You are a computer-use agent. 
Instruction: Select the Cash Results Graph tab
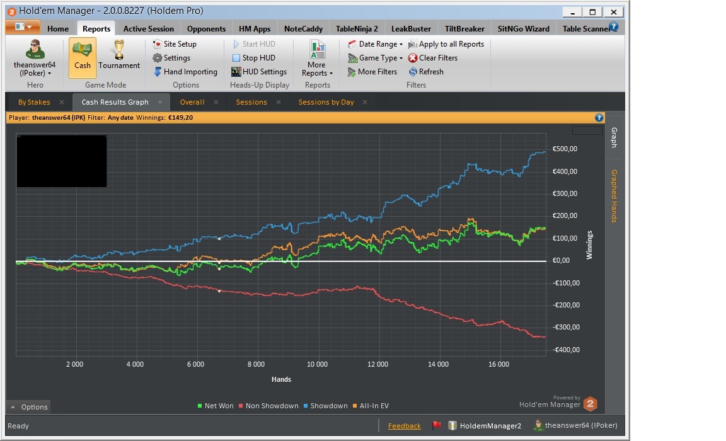click(115, 102)
